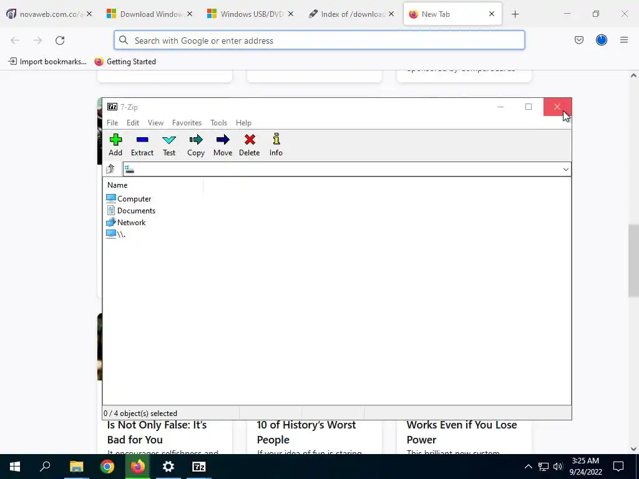Click the Info toolbar icon
This screenshot has width=639, height=479.
click(276, 145)
